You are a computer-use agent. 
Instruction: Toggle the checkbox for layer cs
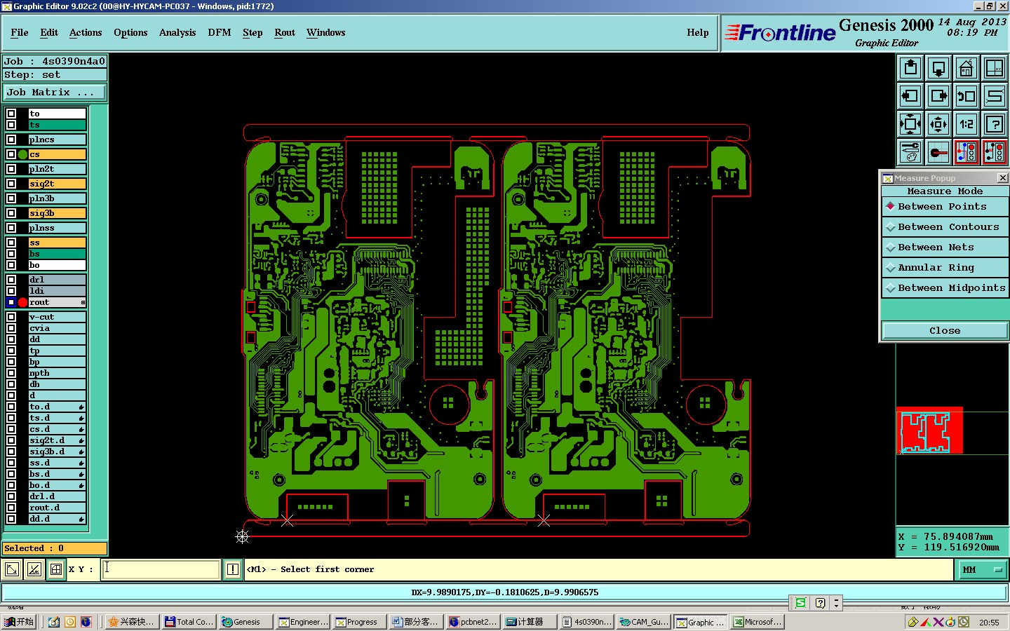point(11,154)
